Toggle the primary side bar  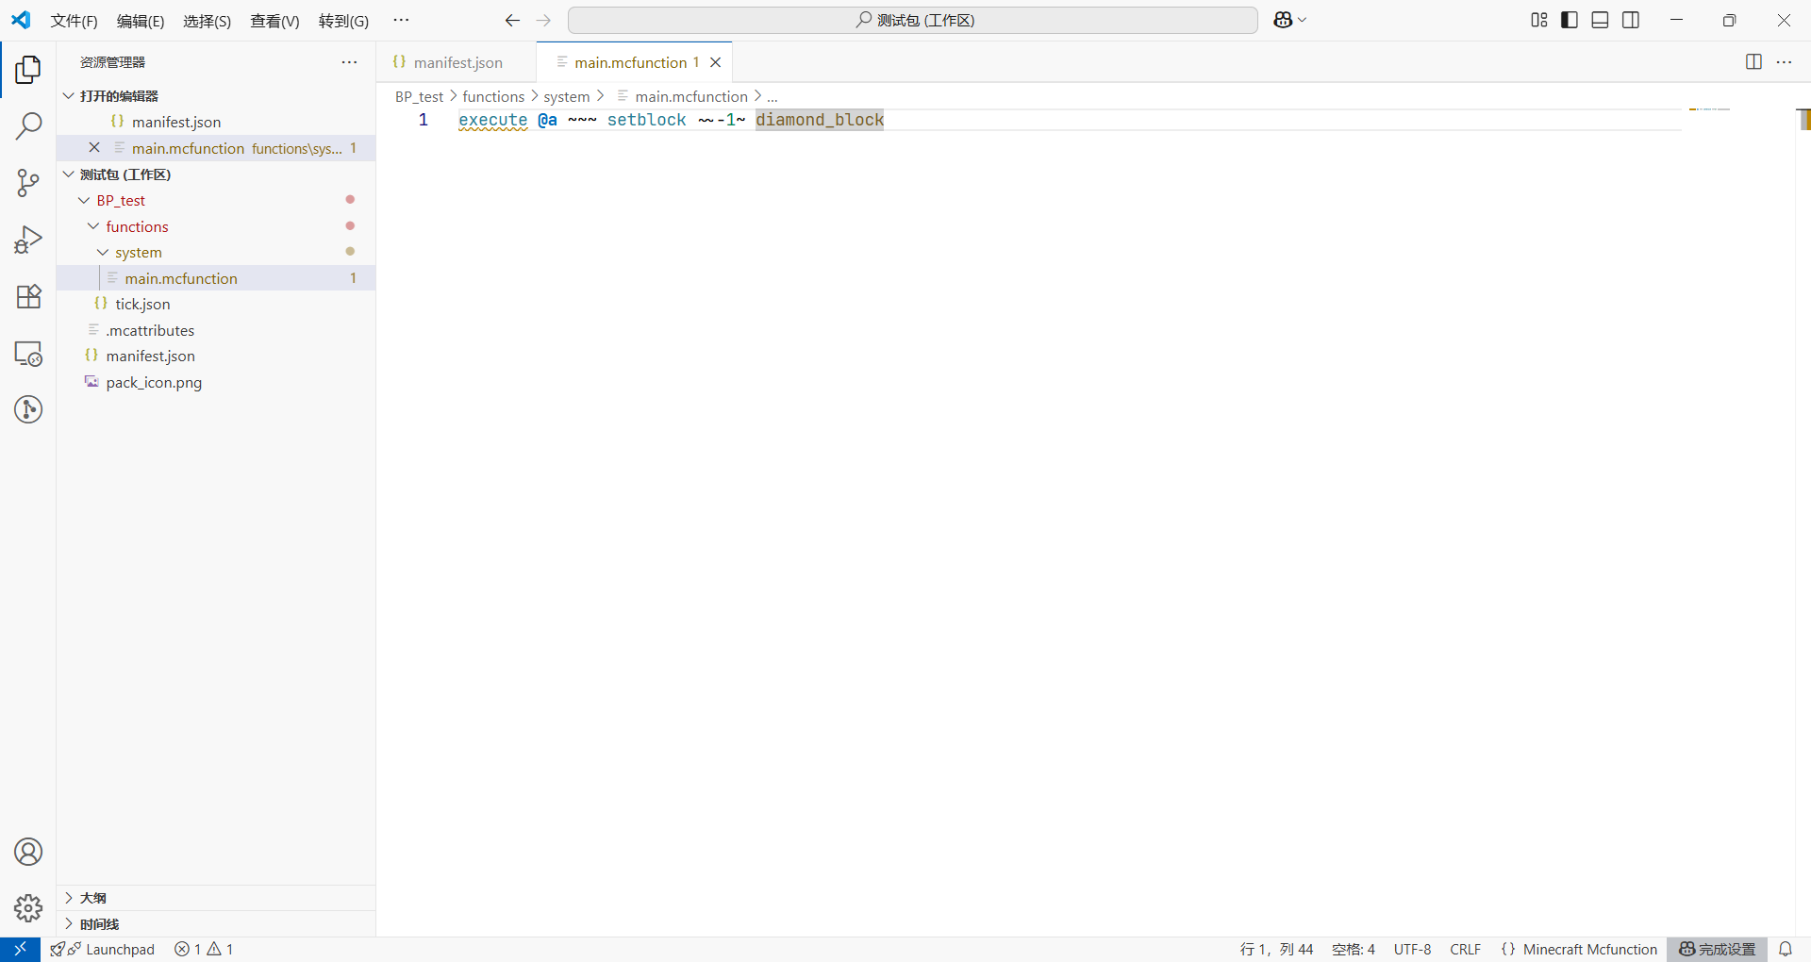tap(1570, 20)
